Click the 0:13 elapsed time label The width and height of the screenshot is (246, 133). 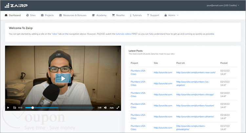pyautogui.click(x=20, y=108)
